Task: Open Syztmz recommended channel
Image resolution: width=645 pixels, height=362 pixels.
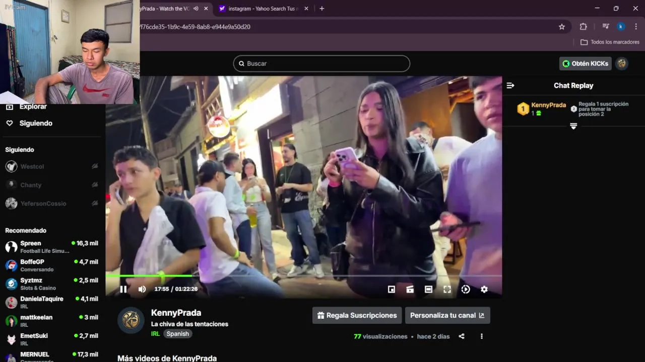Action: 51,284
